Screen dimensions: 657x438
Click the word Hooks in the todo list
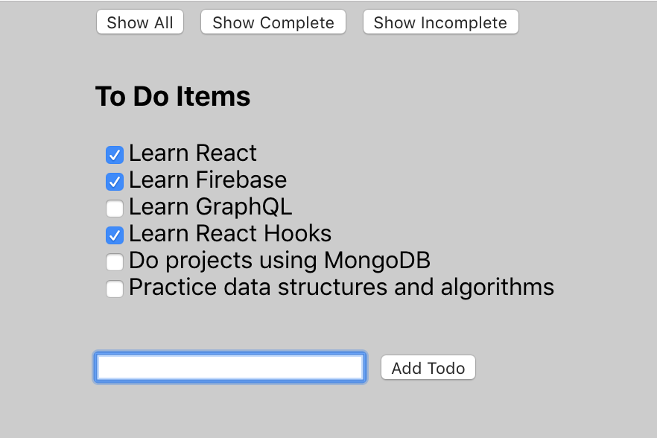(x=297, y=233)
